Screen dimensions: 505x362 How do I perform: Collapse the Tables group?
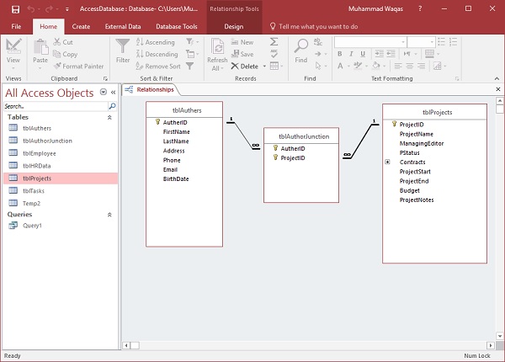pos(109,117)
